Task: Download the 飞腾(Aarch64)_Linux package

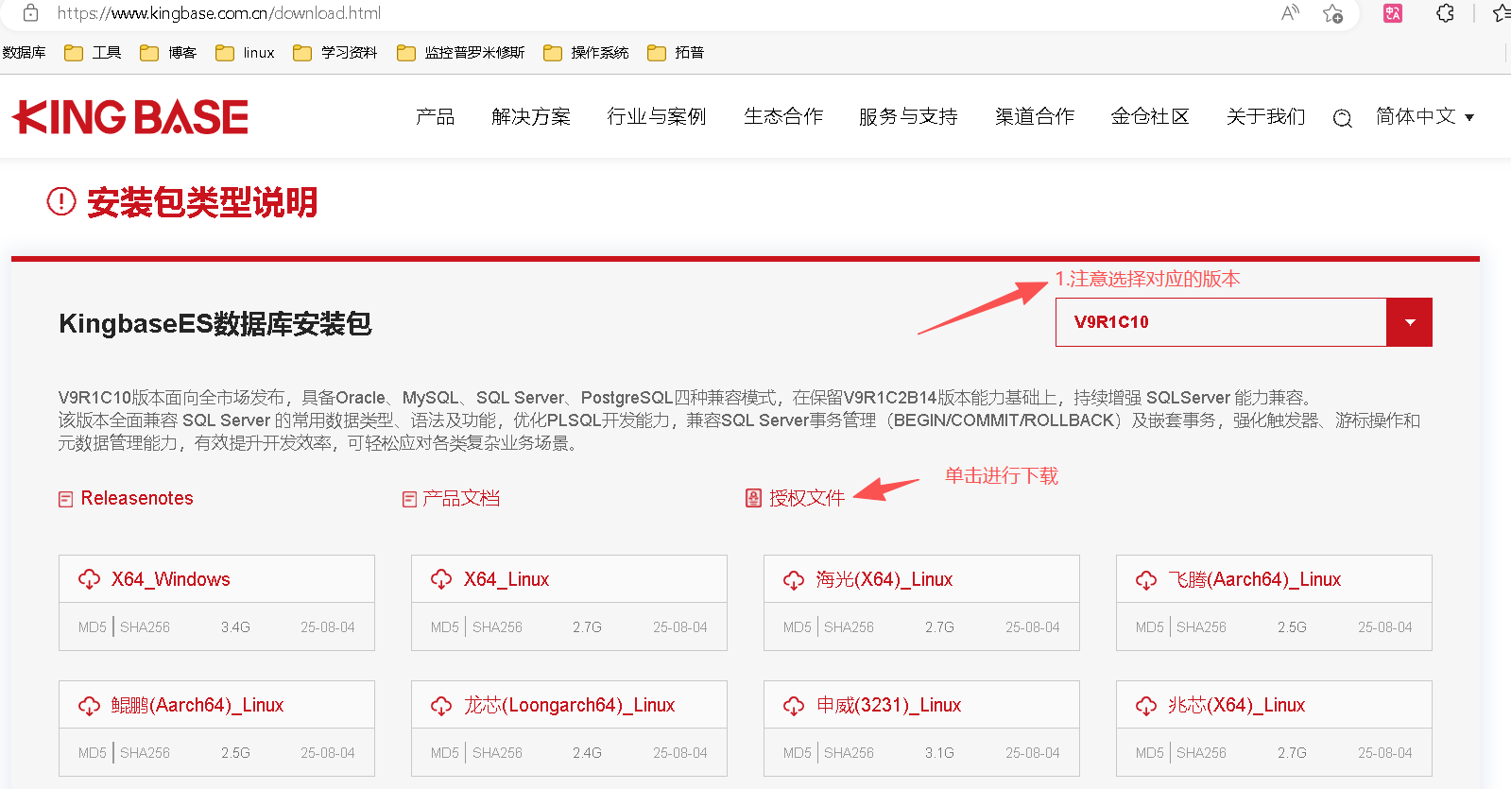Action: 1255,579
